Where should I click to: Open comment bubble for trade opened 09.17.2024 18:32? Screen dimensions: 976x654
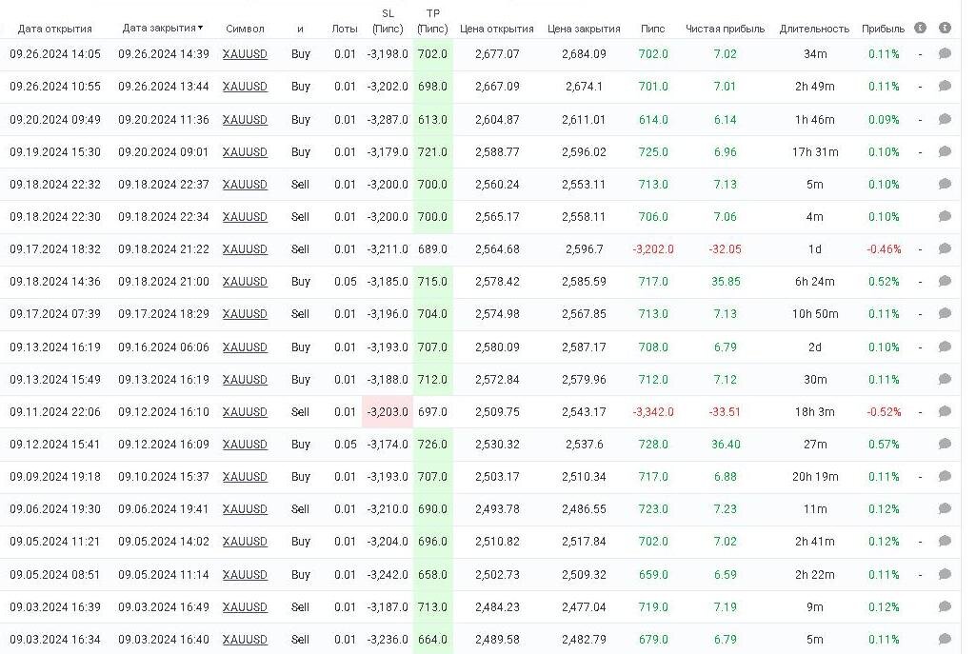pyautogui.click(x=945, y=248)
